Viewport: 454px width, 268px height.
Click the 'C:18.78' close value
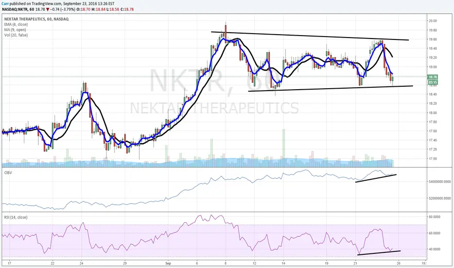coord(127,9)
